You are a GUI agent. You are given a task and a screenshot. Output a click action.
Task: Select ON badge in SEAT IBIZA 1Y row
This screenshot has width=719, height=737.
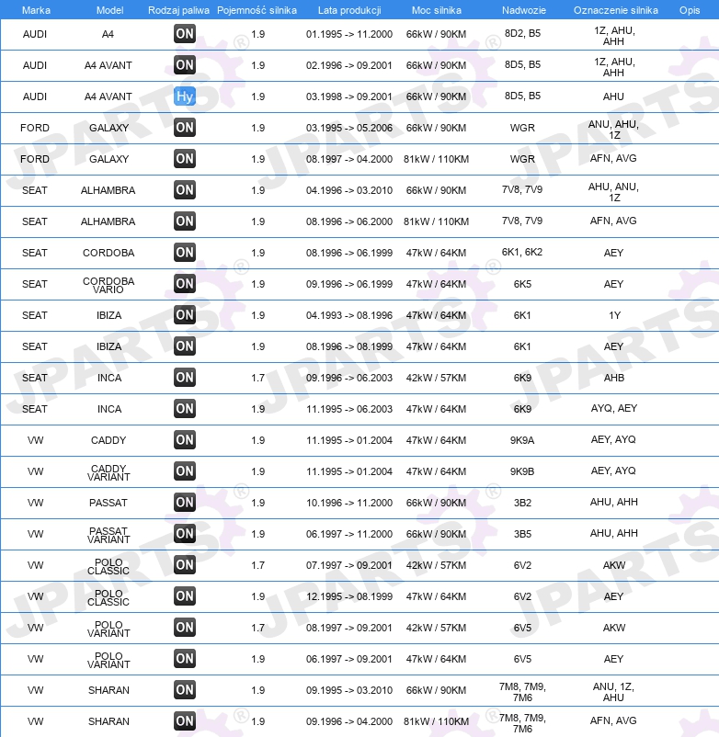pos(184,315)
